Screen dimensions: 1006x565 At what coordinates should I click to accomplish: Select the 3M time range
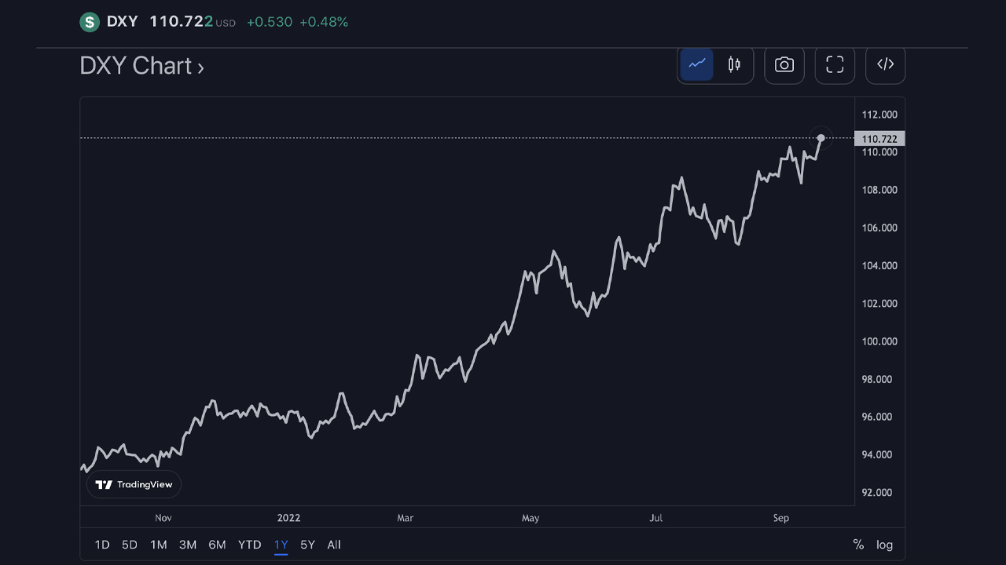(188, 545)
